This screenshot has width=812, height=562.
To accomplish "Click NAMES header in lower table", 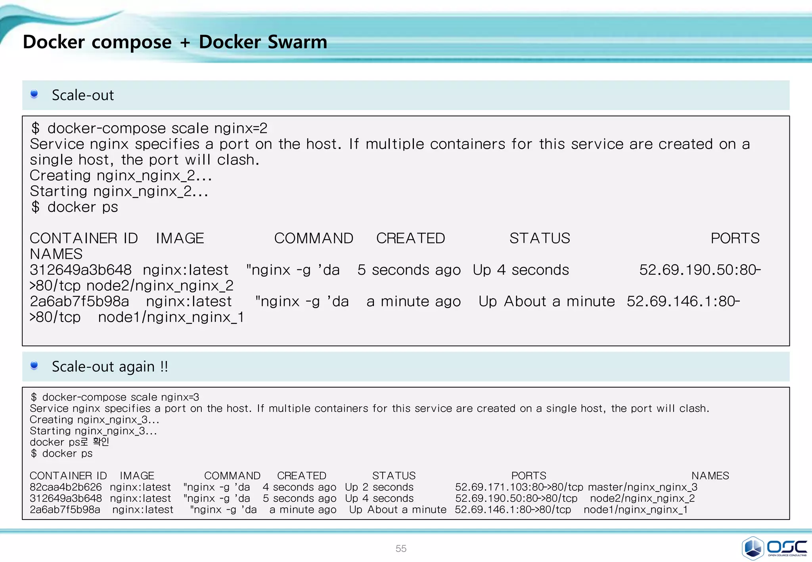I will tap(710, 476).
